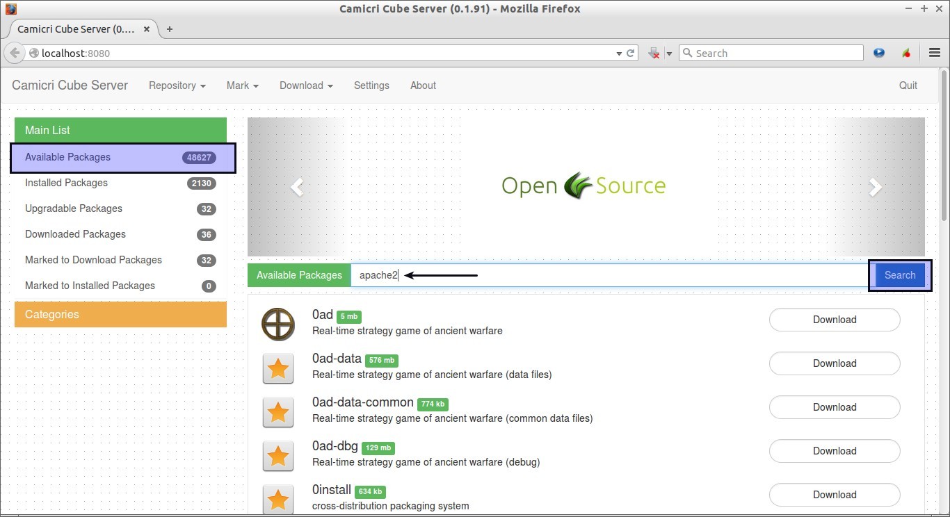Click Quit in the navbar
This screenshot has height=517, width=950.
tap(908, 85)
